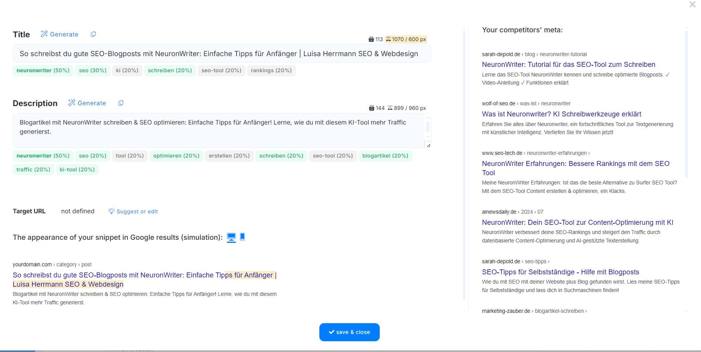The image size is (701, 352).
Task: Click the competitors panel vertical scrollbar
Action: coord(686,104)
